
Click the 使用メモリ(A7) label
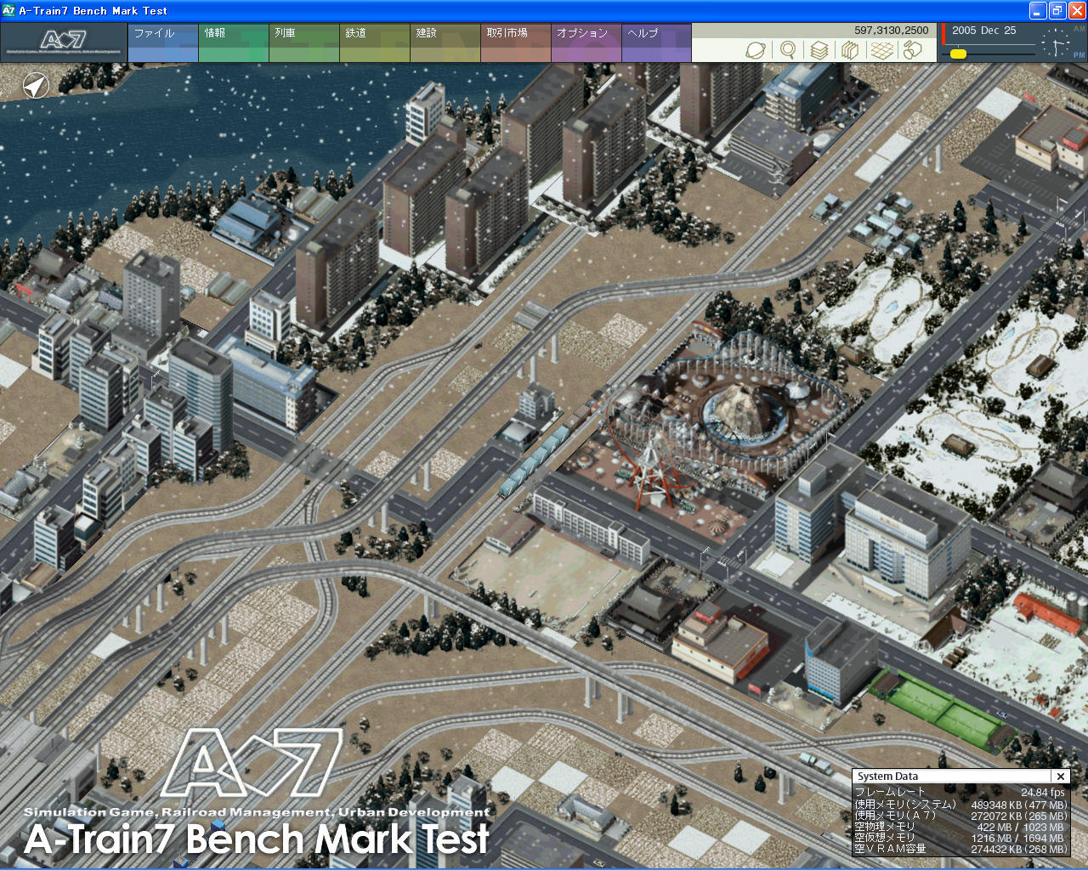(895, 816)
